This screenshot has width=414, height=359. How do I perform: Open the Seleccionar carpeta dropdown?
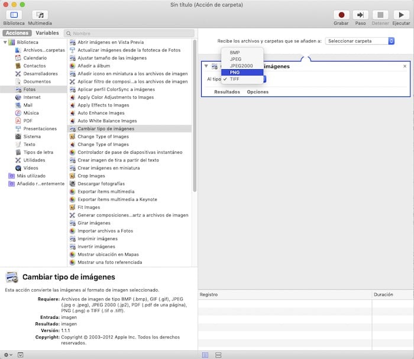[360, 41]
